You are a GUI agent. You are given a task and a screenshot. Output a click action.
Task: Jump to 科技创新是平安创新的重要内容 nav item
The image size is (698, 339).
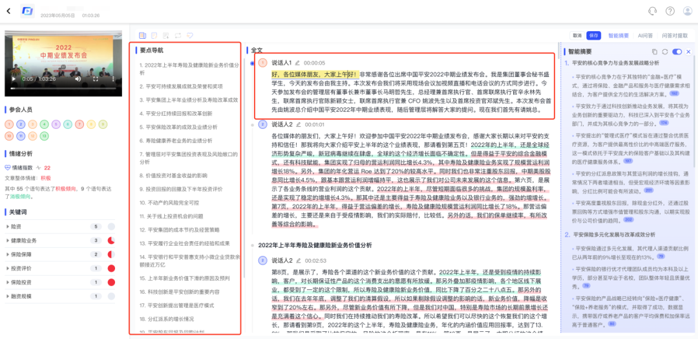(x=180, y=292)
